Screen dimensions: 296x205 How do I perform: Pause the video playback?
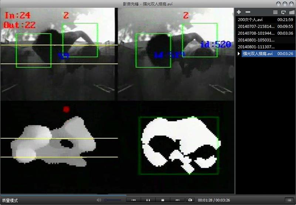[x=148, y=200]
